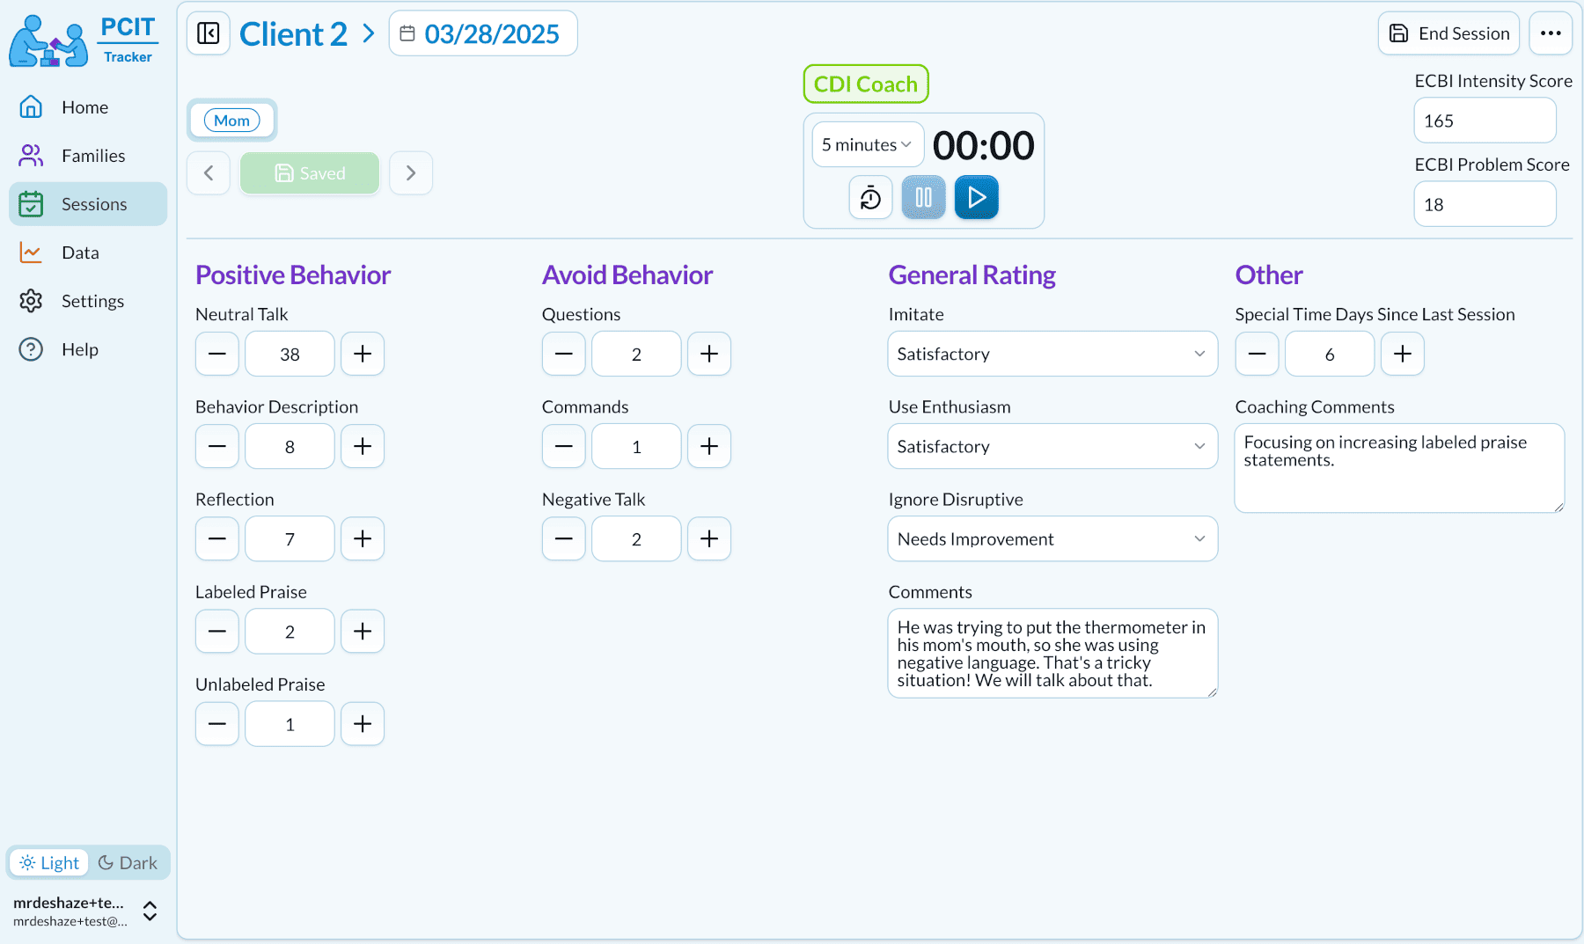Click the End Session button

pos(1448,33)
